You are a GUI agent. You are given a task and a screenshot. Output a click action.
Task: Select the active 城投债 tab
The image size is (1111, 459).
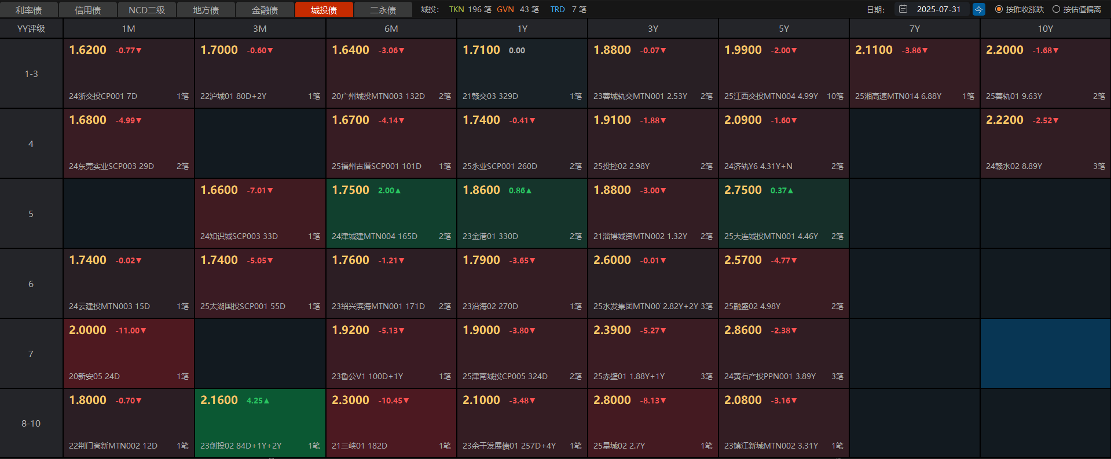coord(324,10)
